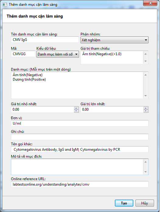Open the Kiểu dữ liệu dropdown
The image size is (161, 212).
pyautogui.click(x=58, y=54)
